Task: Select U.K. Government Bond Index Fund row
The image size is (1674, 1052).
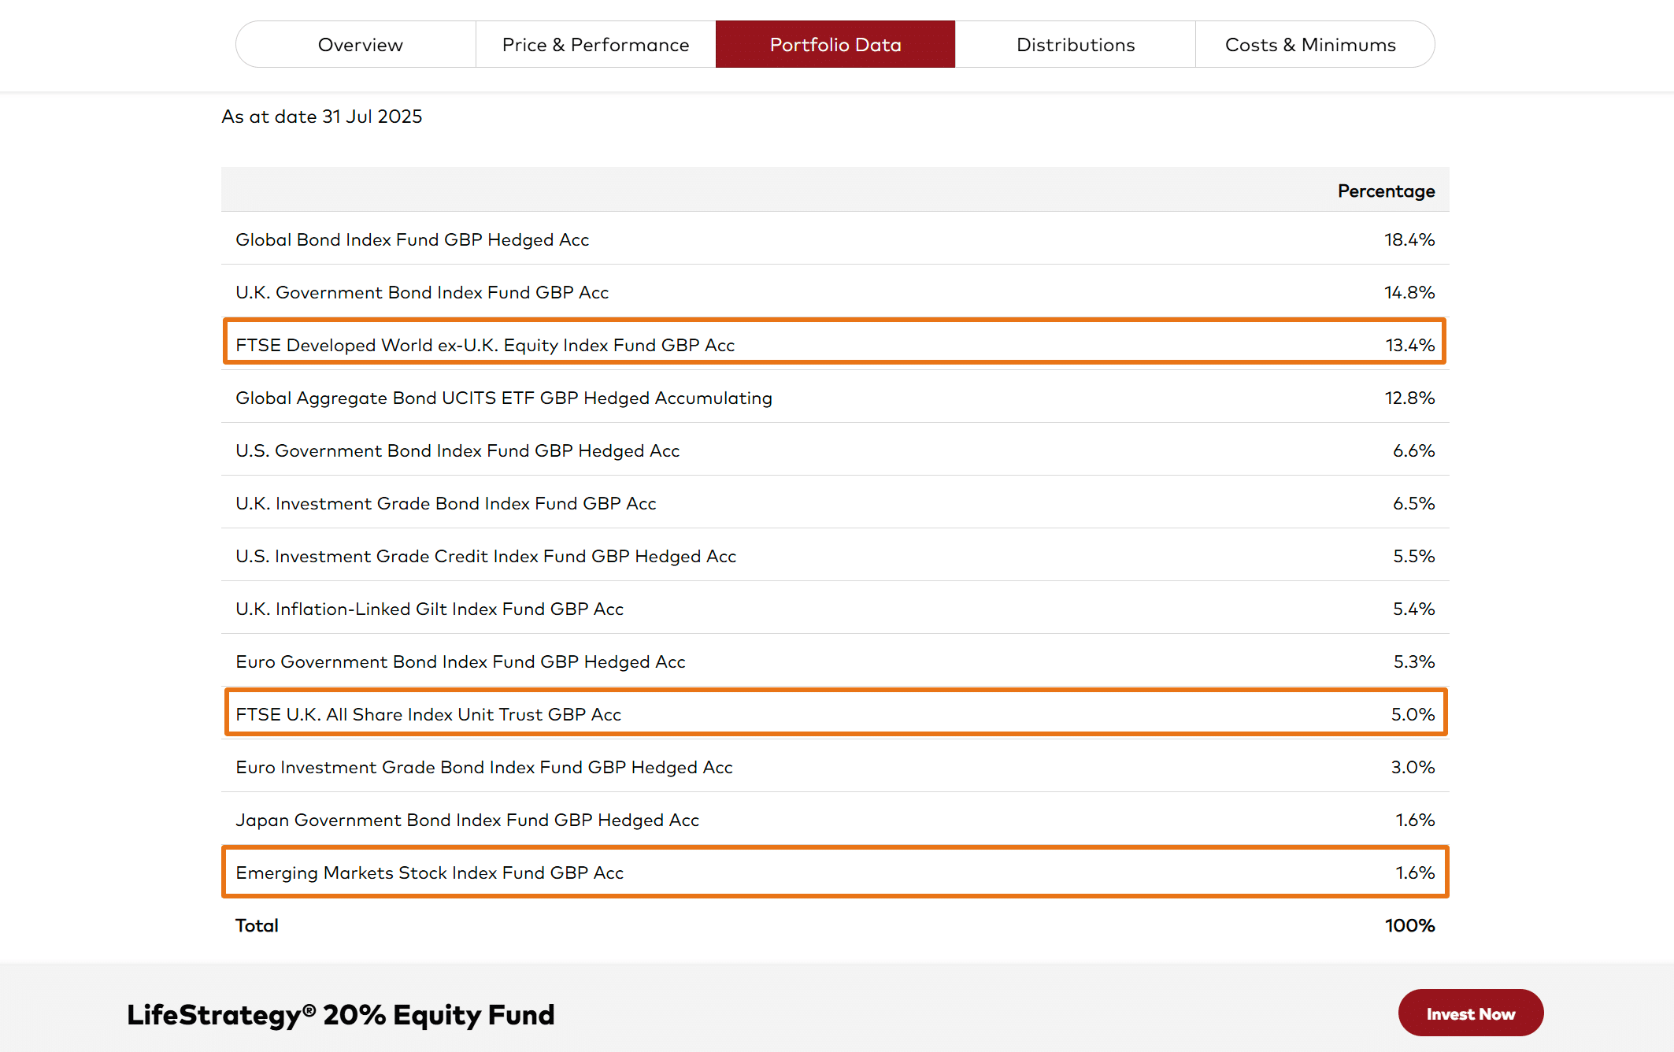Action: pyautogui.click(x=835, y=292)
